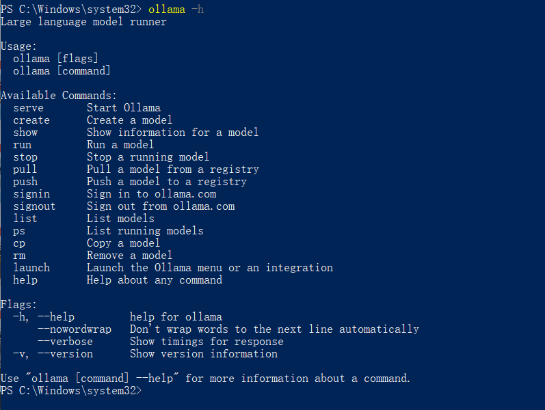Click the 'signin' command name
Viewport: 545px width, 410px height.
(31, 194)
